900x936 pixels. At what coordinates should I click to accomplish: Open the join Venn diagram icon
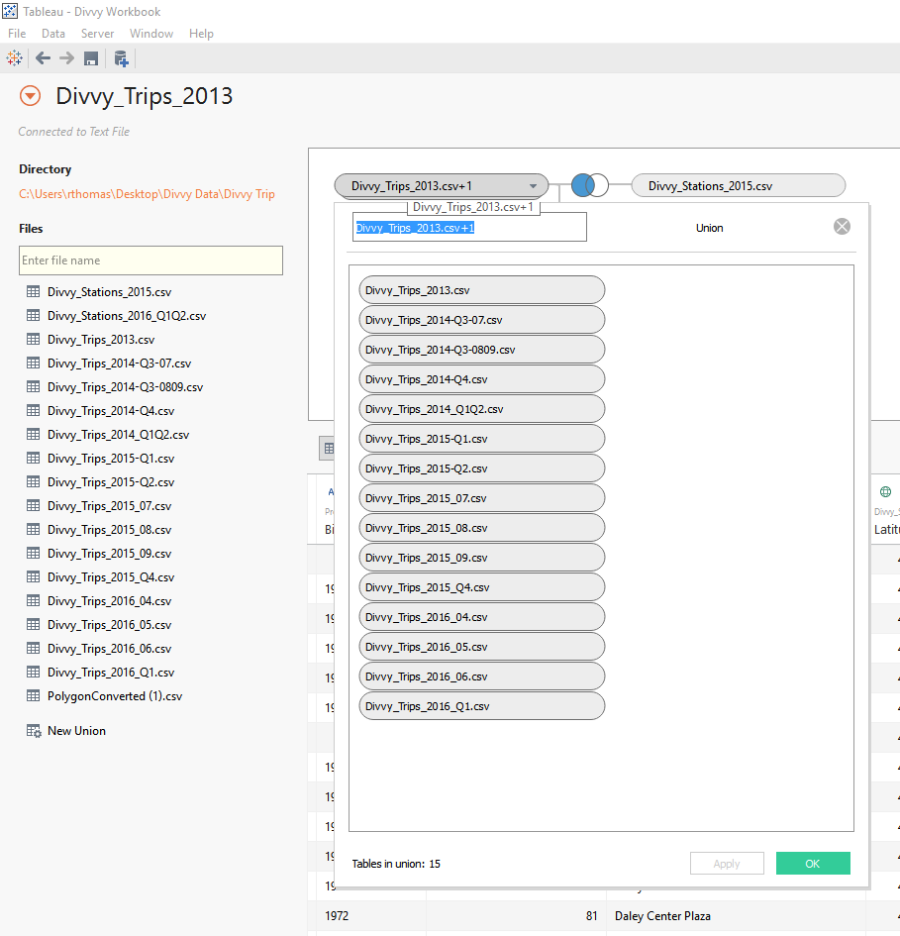pyautogui.click(x=590, y=185)
